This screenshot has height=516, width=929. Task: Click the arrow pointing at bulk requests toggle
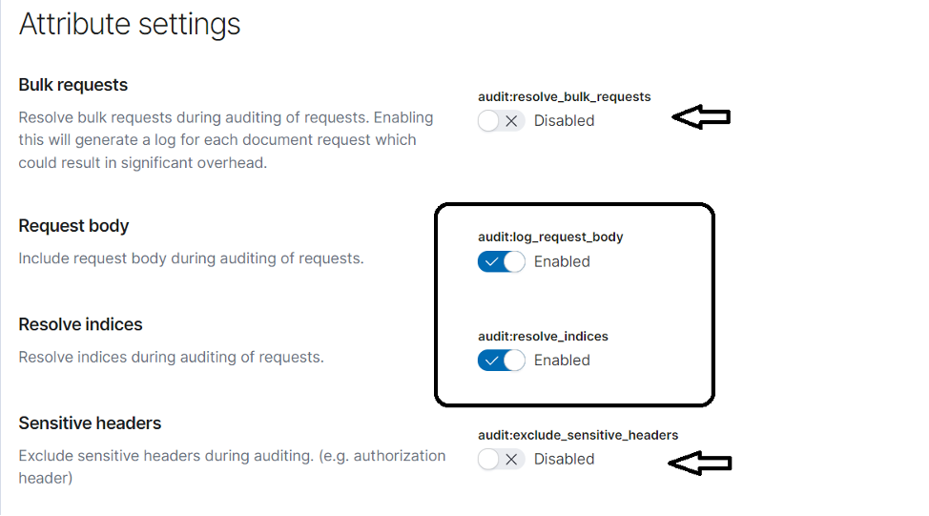pos(701,116)
